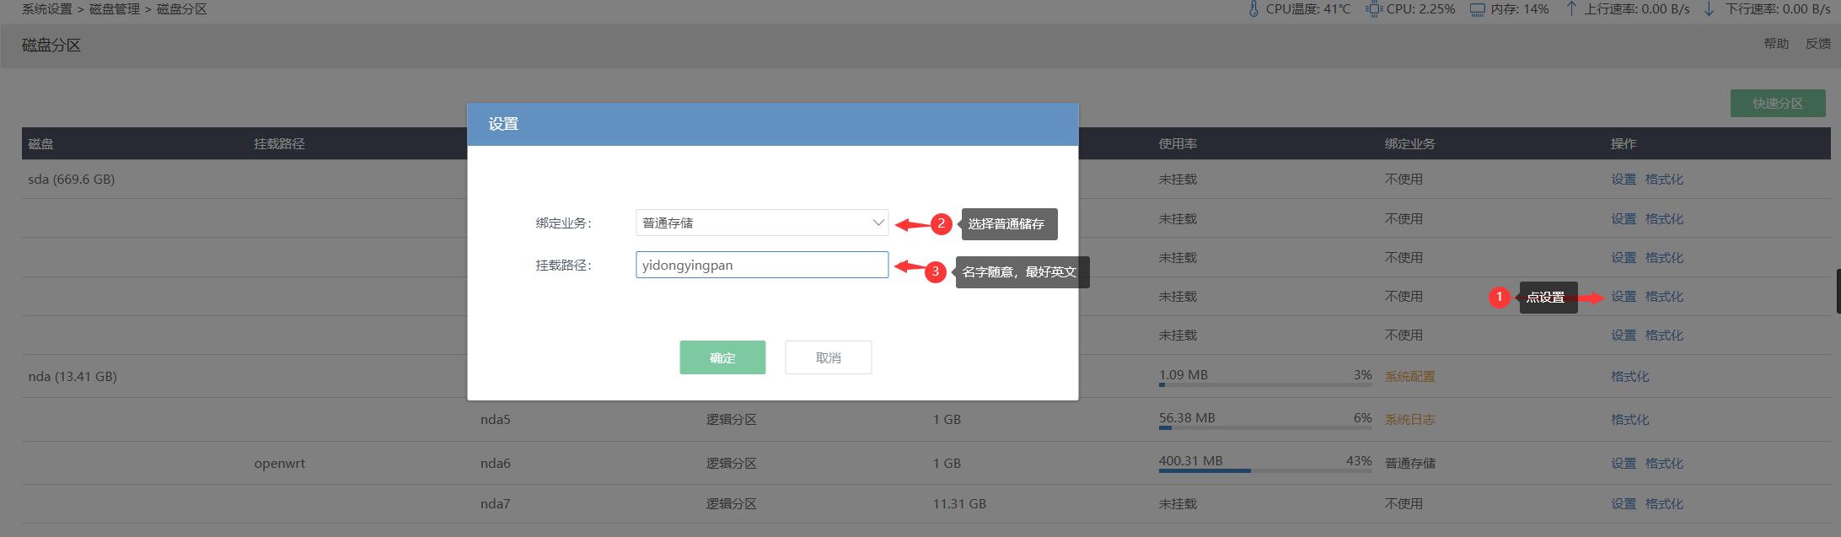Click the download speed down-arrow icon
This screenshot has width=1841, height=537.
click(1709, 9)
